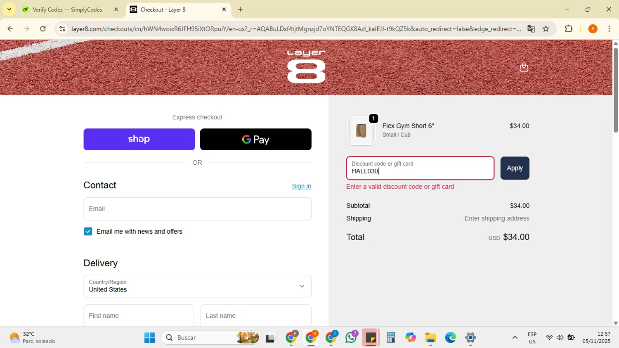Open the Windows Start menu
619x348 pixels.
pyautogui.click(x=149, y=338)
